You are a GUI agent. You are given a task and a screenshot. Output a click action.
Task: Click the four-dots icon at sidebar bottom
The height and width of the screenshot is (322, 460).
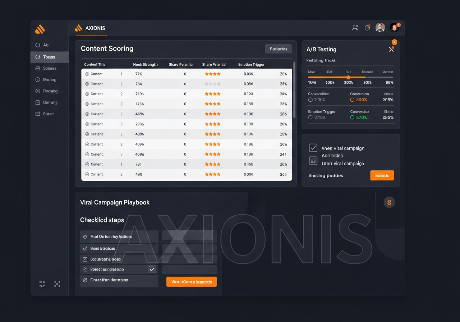tap(57, 284)
